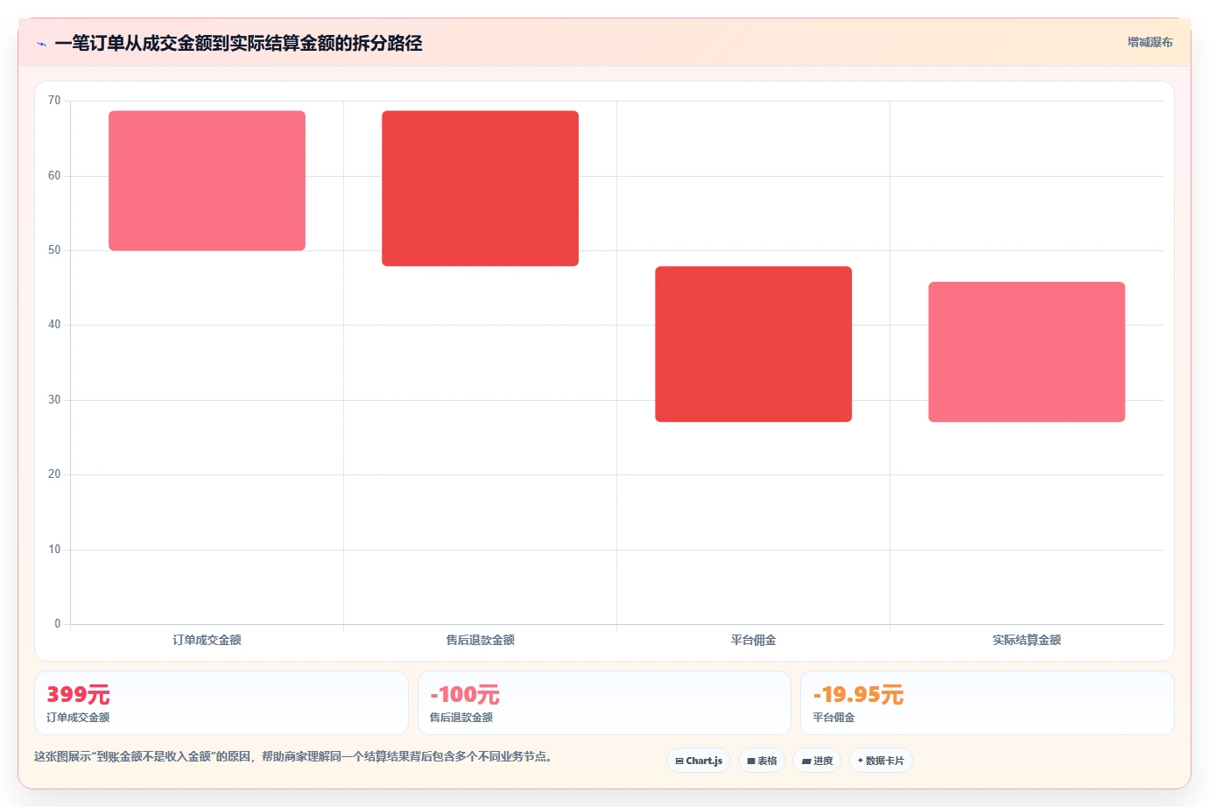1209x807 pixels.
Task: Click the 售后退款金额 waterfall bar
Action: coord(480,188)
